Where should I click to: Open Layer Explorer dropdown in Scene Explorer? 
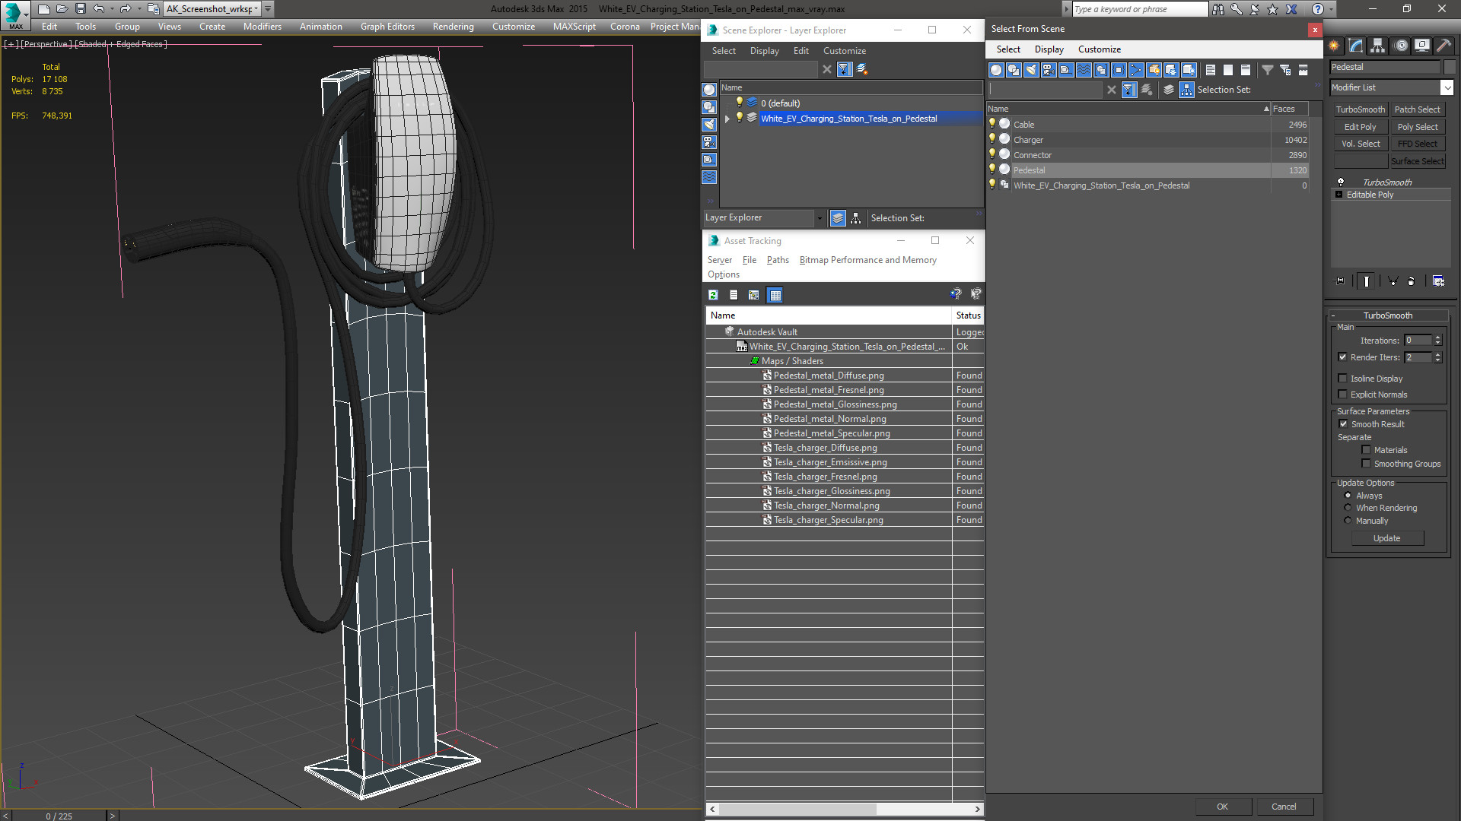[x=819, y=218]
